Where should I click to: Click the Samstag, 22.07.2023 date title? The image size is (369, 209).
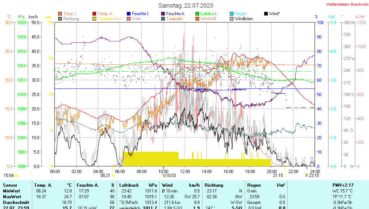[x=186, y=5]
